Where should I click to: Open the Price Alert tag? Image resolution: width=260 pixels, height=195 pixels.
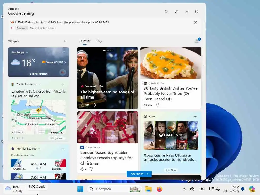22,28
